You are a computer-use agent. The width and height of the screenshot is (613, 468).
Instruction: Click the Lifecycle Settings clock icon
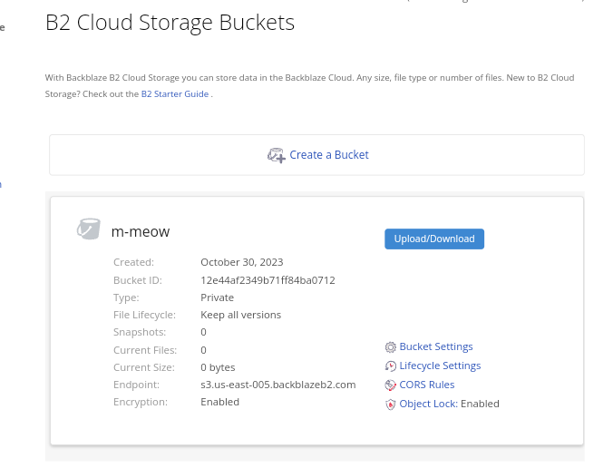(390, 366)
